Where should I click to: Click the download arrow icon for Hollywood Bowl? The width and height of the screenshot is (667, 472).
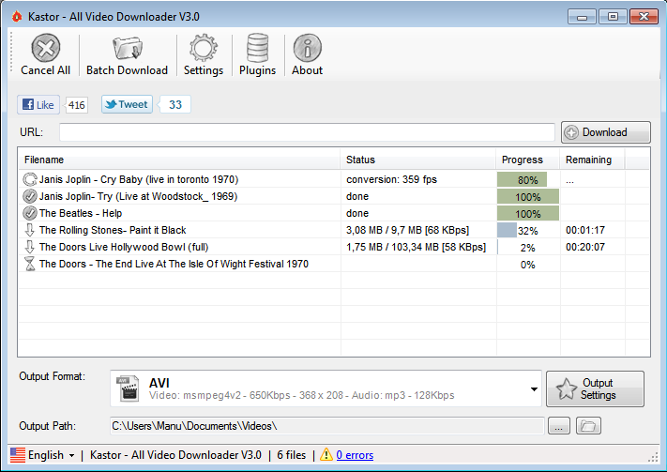(30, 247)
